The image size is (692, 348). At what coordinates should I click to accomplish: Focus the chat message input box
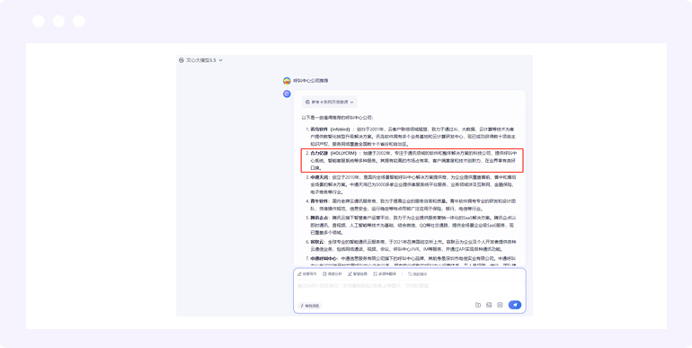(410, 290)
